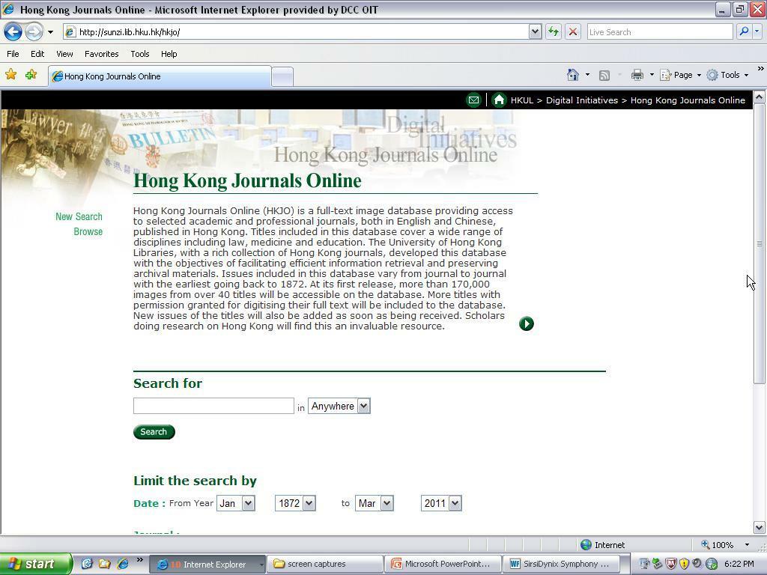This screenshot has width=767, height=575.
Task: Go back with the browser Back arrow
Action: click(13, 32)
